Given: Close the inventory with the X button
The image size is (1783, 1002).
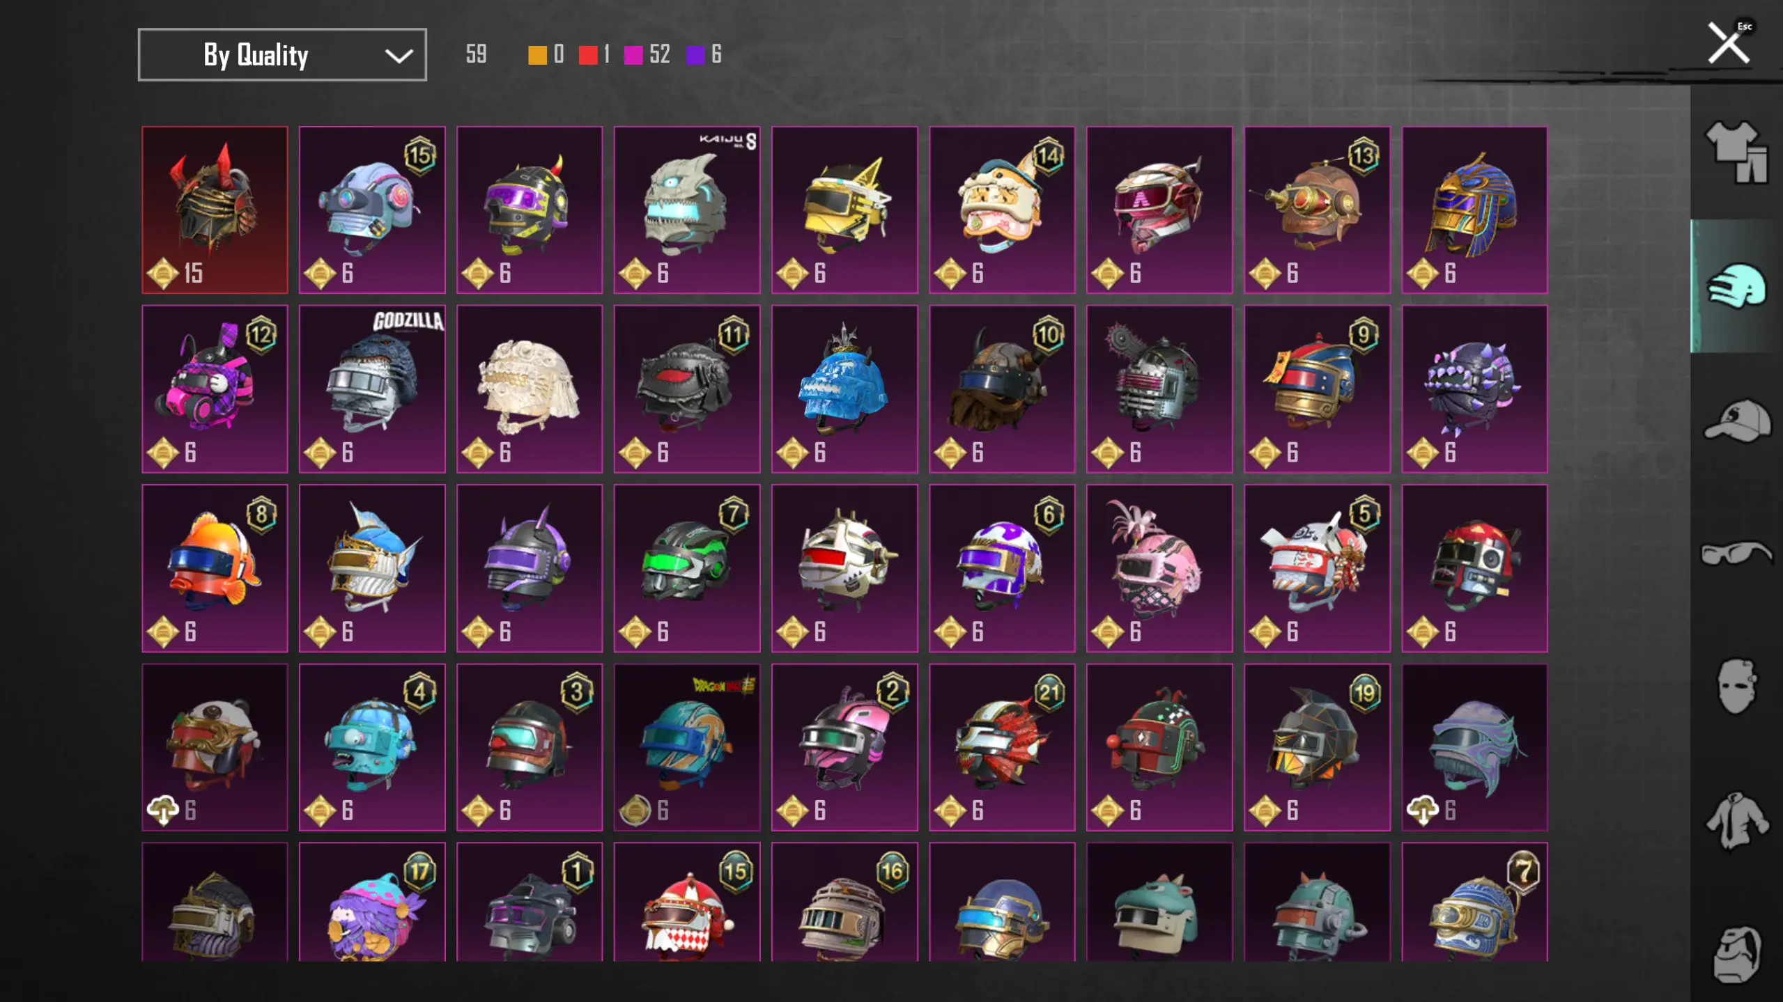Looking at the screenshot, I should (1729, 43).
